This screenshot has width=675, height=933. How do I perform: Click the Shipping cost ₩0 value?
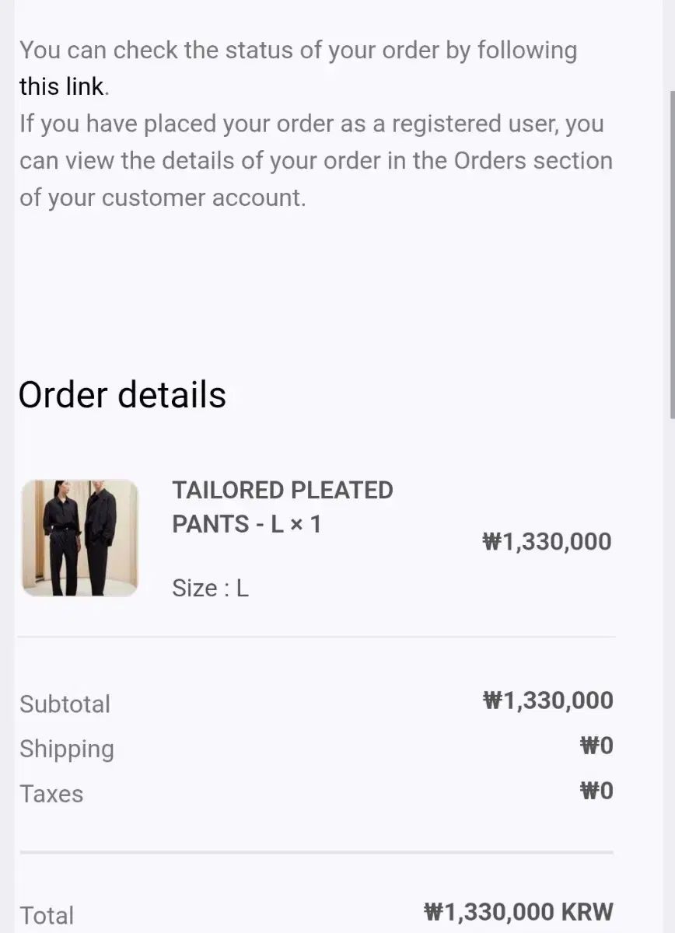596,746
